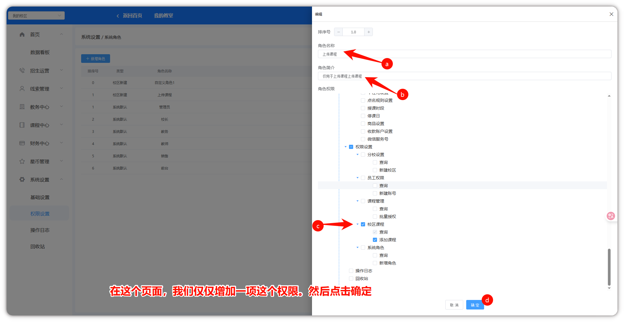Click the 取消 cancel button
Screen dimensions: 624x322
(x=454, y=305)
